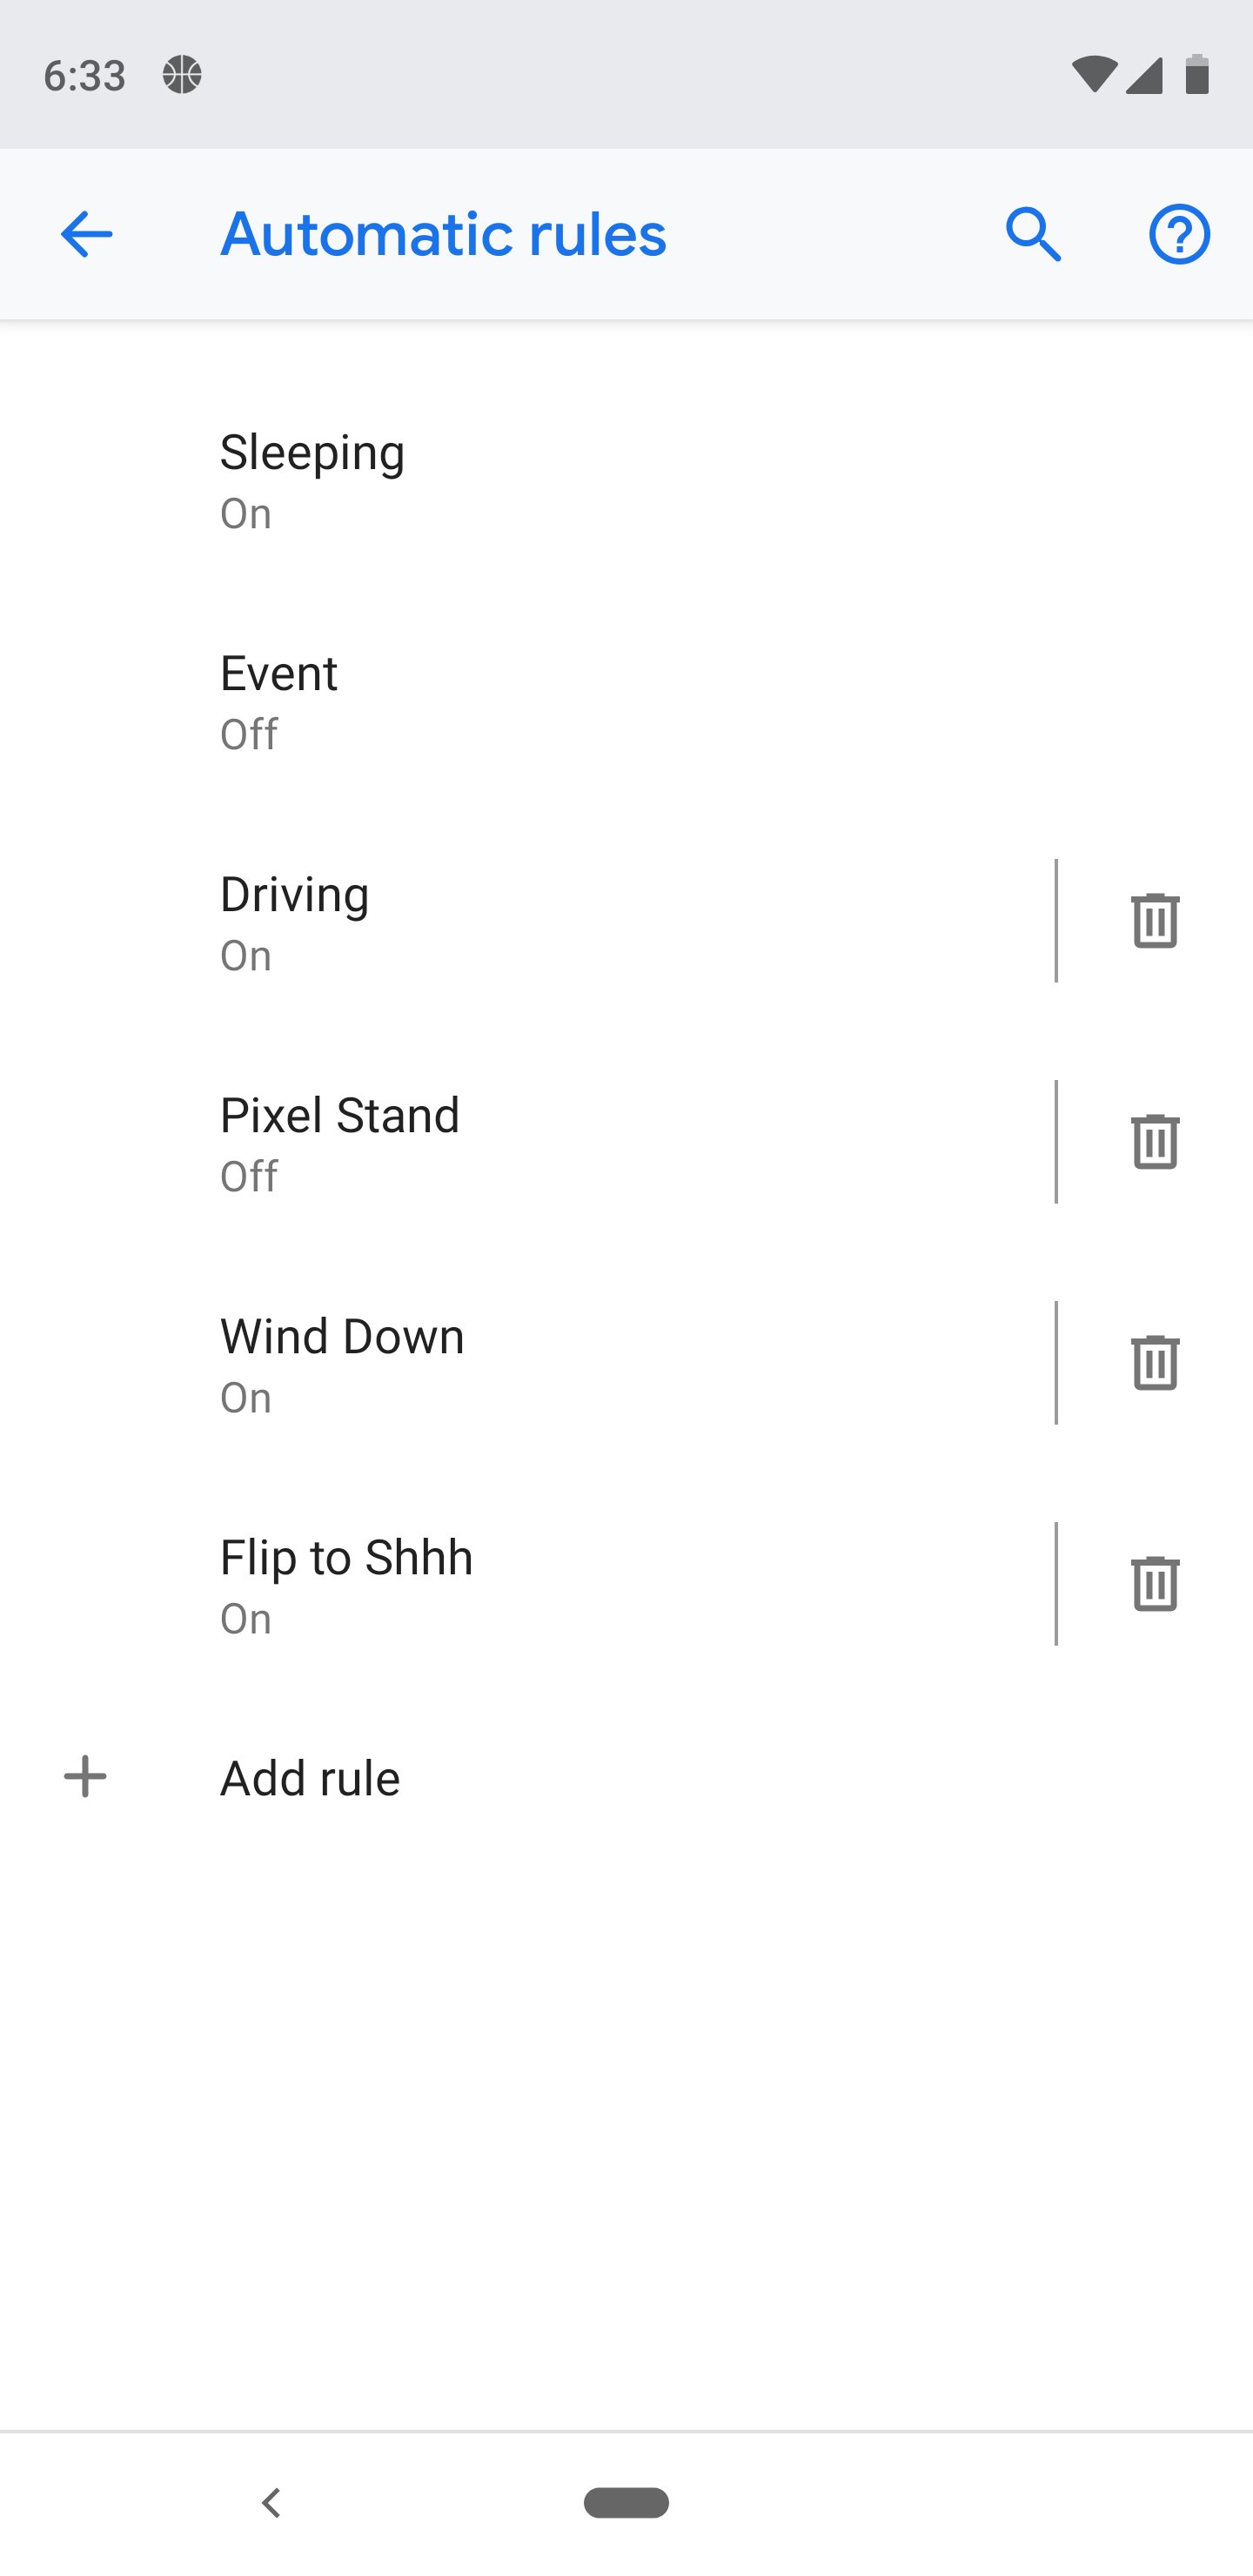1253x2576 pixels.
Task: Tap the Add rule label
Action: 310,1778
